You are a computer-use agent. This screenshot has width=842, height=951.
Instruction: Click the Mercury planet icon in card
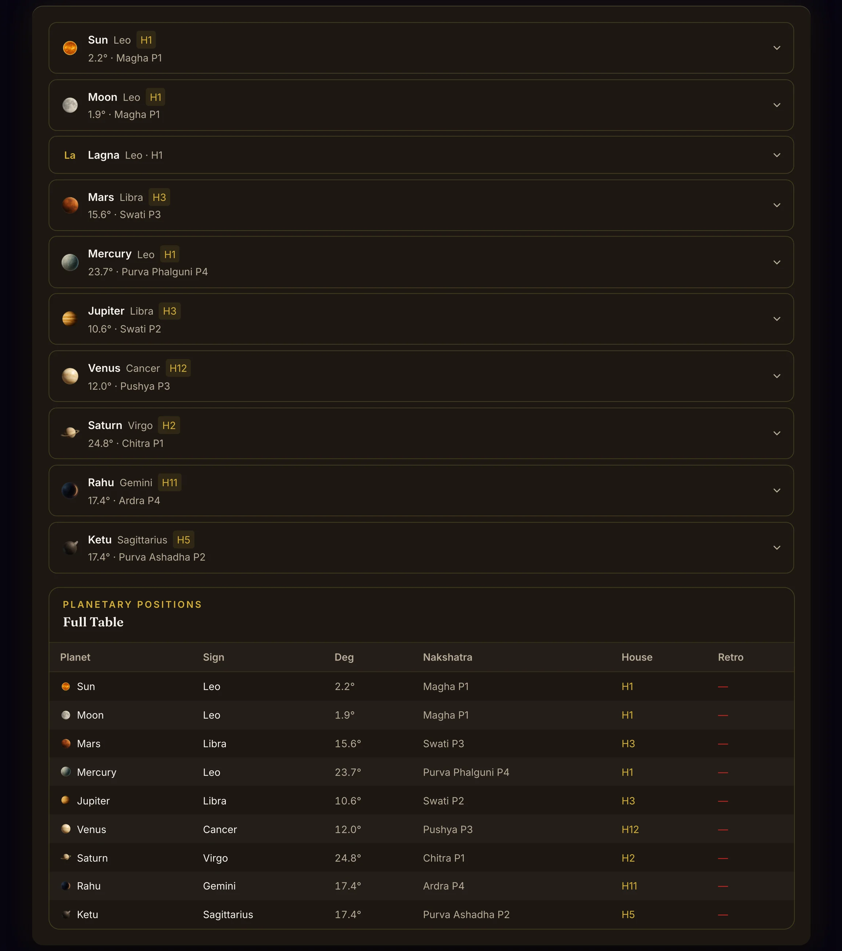click(70, 262)
